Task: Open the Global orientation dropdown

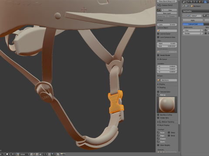Action: (24, 154)
